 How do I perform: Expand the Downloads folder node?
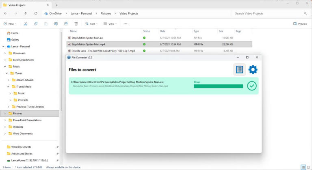pyautogui.click(x=5, y=53)
